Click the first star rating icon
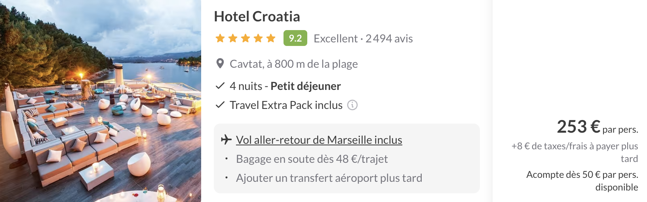Image resolution: width=647 pixels, height=202 pixels. click(x=220, y=38)
